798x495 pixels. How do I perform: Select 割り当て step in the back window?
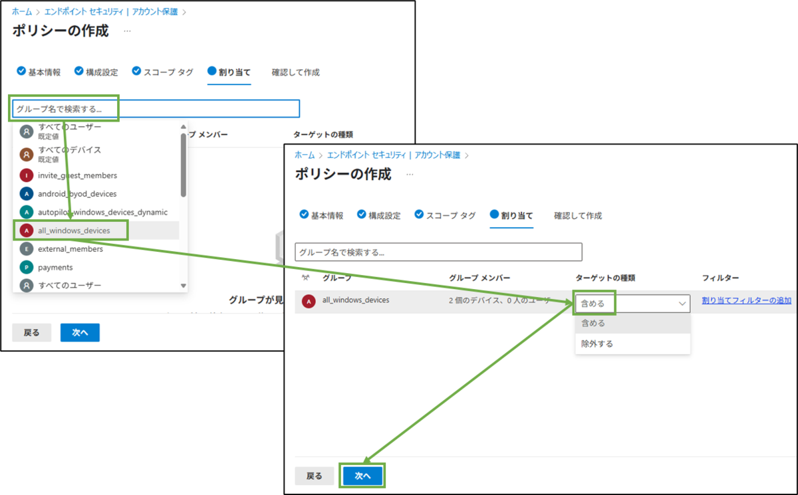coord(229,72)
